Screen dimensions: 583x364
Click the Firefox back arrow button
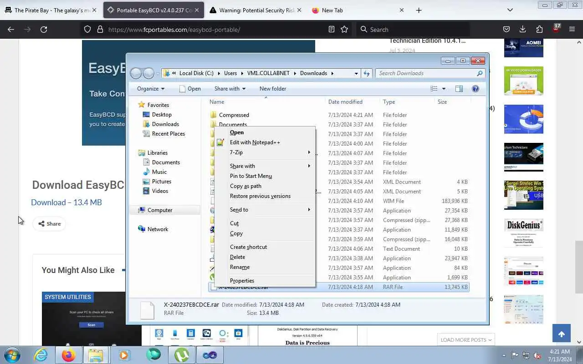11,29
